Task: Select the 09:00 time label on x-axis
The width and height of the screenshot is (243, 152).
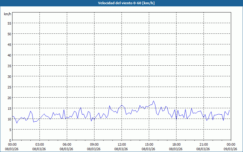Action: tap(94, 144)
